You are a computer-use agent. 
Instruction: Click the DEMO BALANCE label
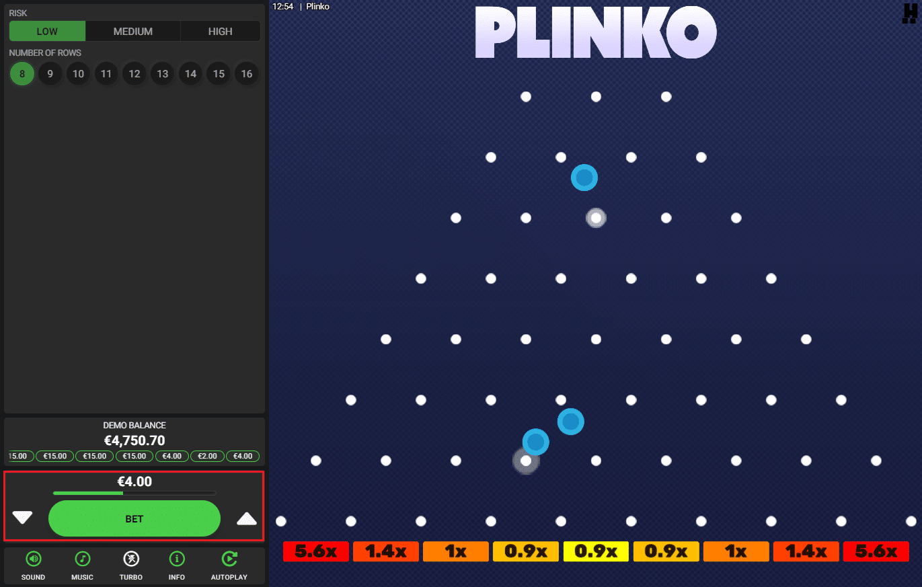tap(135, 426)
